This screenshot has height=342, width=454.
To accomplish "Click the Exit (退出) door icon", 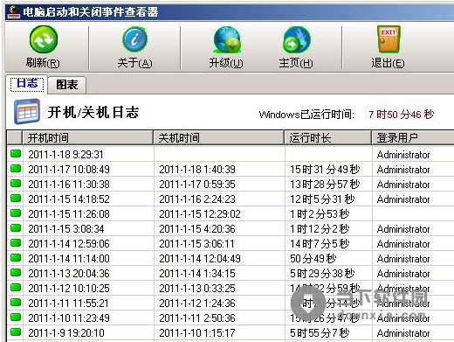I will pos(389,39).
